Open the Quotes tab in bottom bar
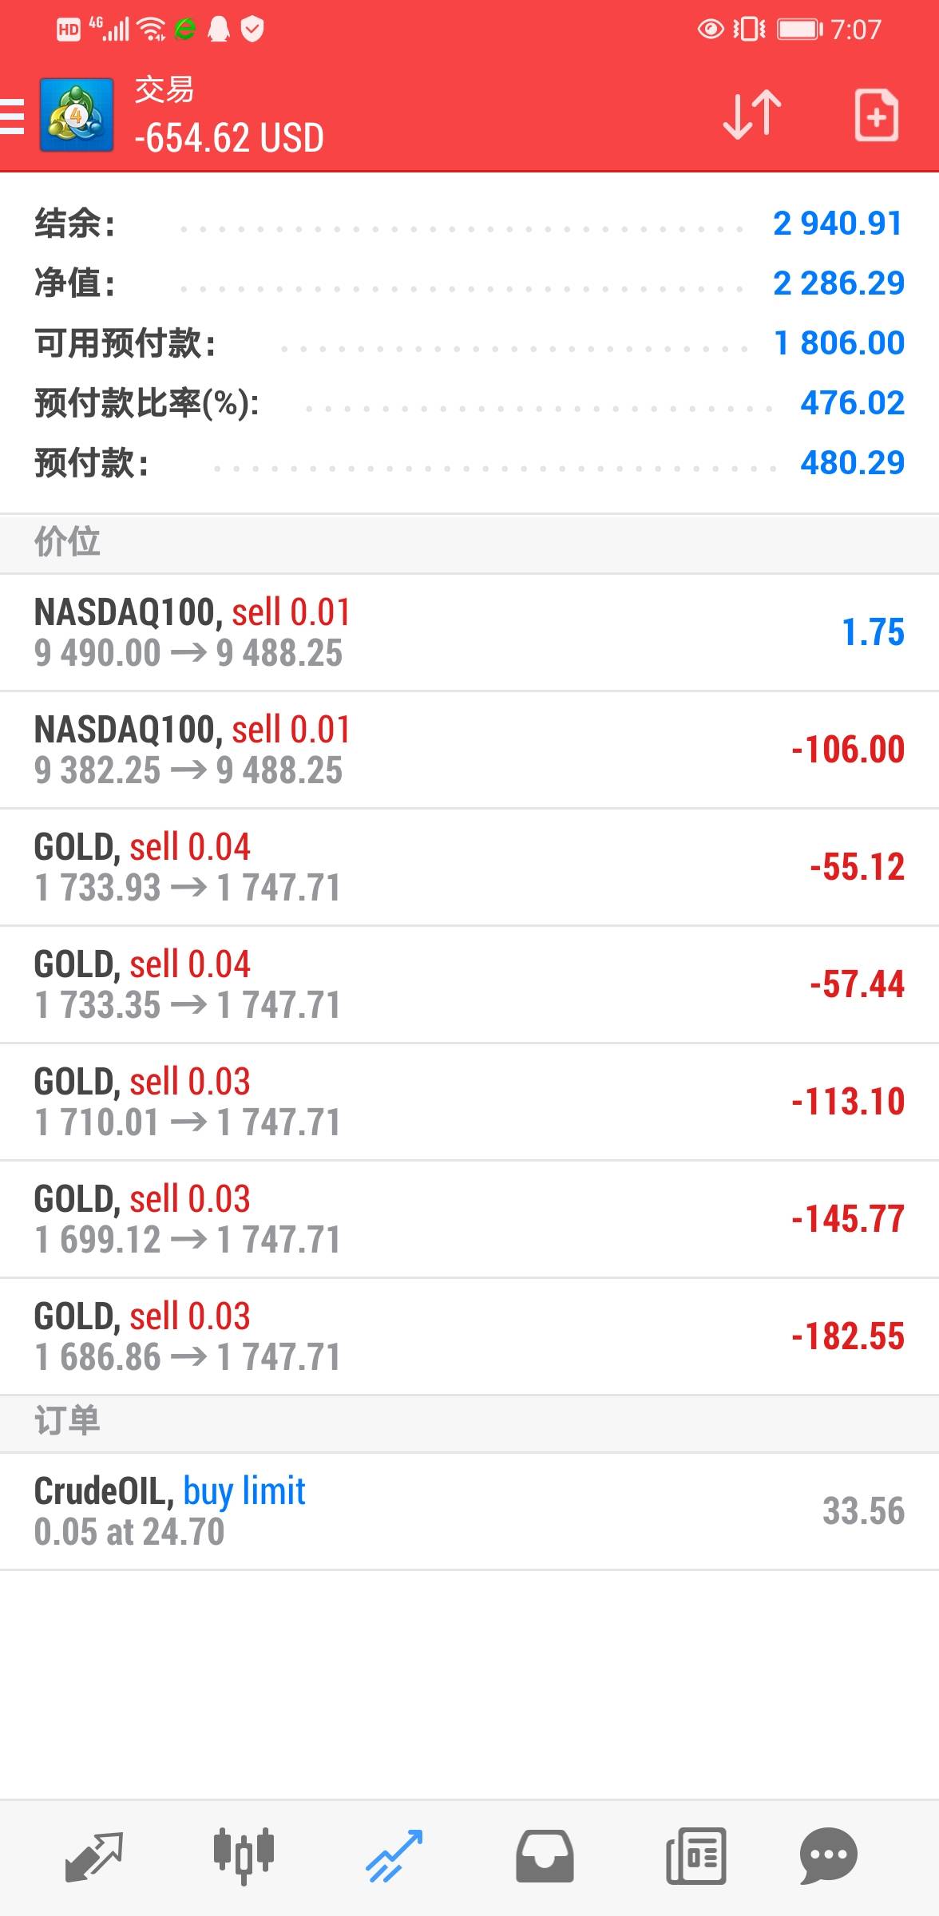 coord(94,1855)
